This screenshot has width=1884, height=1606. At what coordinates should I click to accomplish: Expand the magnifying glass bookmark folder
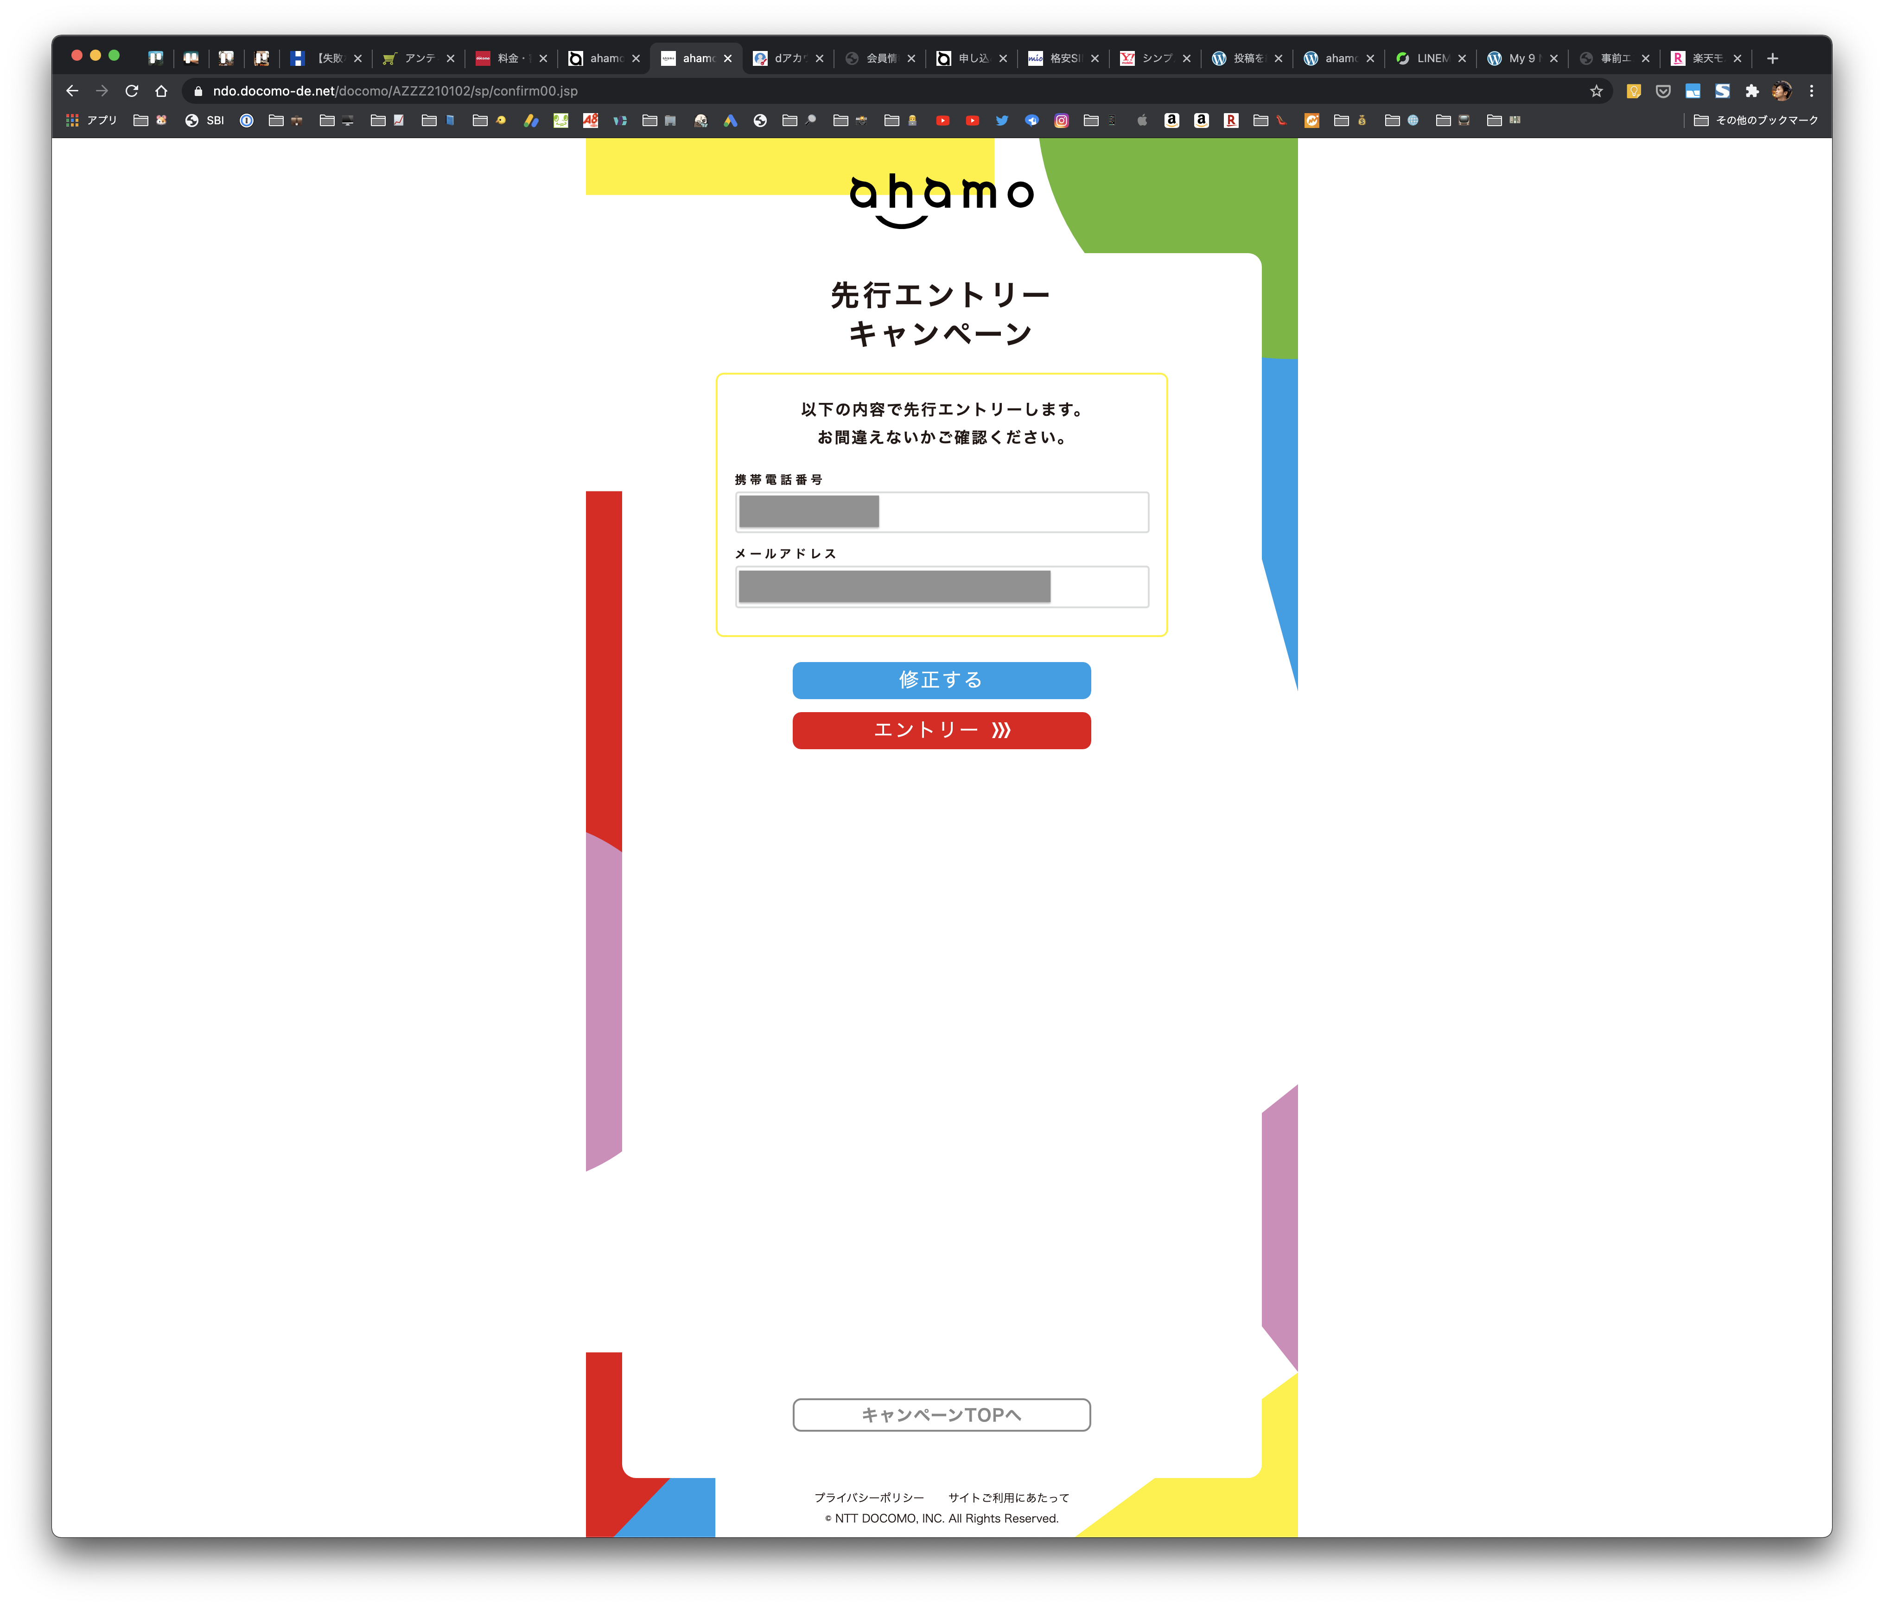800,120
